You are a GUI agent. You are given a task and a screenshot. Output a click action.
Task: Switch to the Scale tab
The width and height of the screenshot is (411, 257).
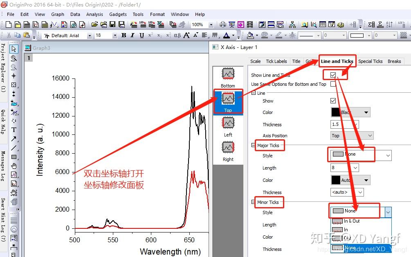click(255, 61)
